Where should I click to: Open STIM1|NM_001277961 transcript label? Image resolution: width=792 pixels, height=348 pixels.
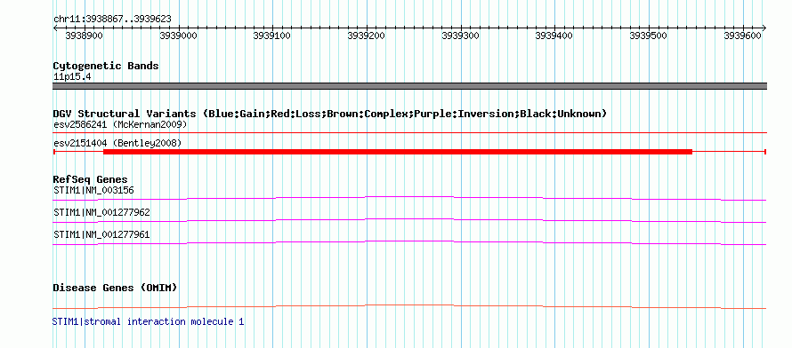coord(101,234)
